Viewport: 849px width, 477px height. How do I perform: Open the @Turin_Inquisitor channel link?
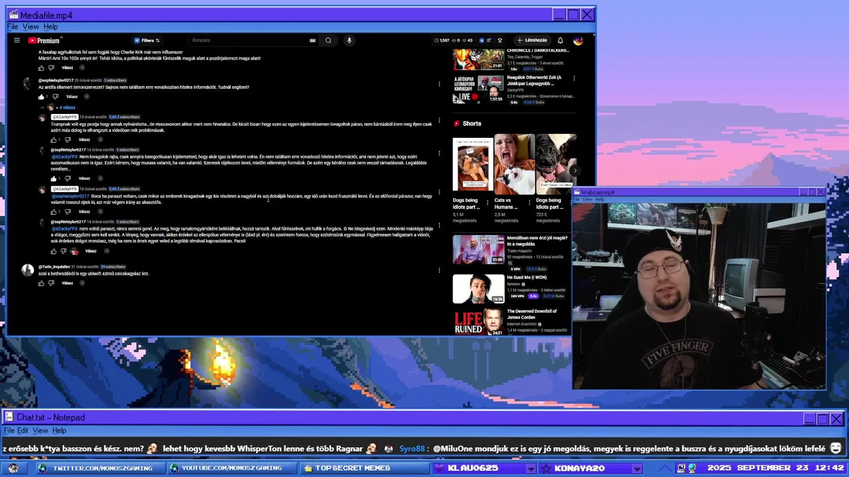click(x=56, y=267)
